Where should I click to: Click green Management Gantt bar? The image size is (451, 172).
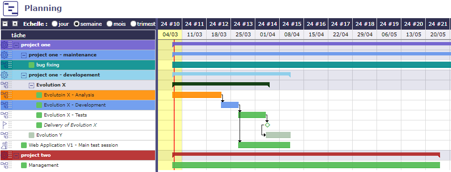[306, 165]
